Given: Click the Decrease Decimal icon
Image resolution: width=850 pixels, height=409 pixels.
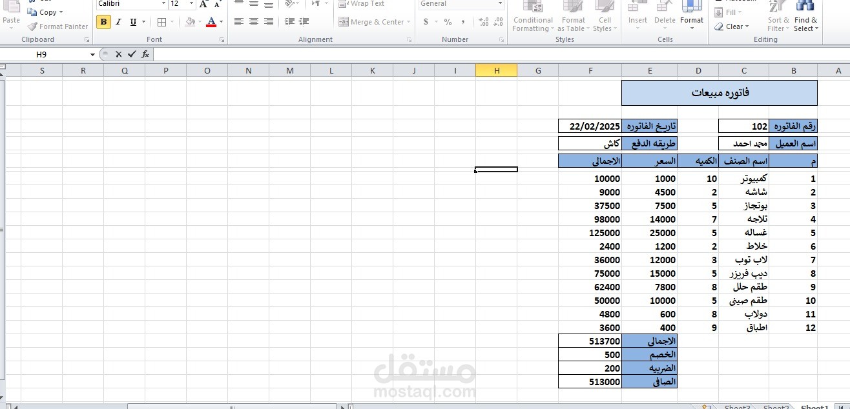Looking at the screenshot, I should pyautogui.click(x=498, y=22).
